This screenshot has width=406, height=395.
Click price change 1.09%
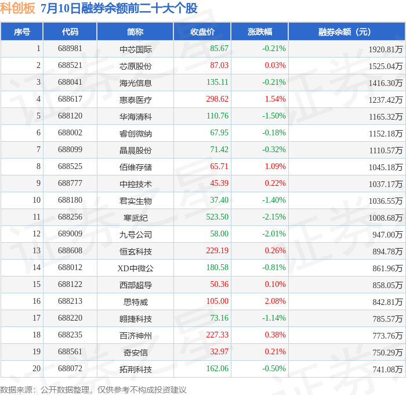275,166
